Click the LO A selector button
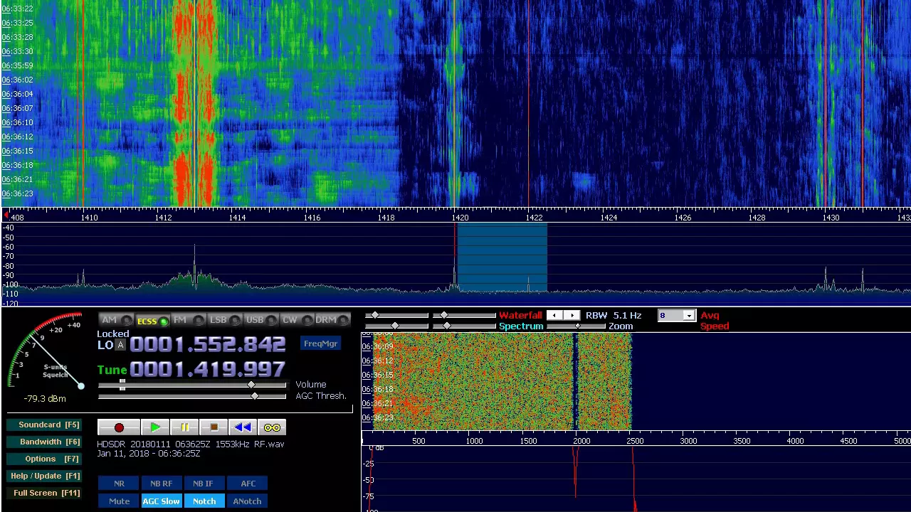The height and width of the screenshot is (512, 911). tap(120, 346)
